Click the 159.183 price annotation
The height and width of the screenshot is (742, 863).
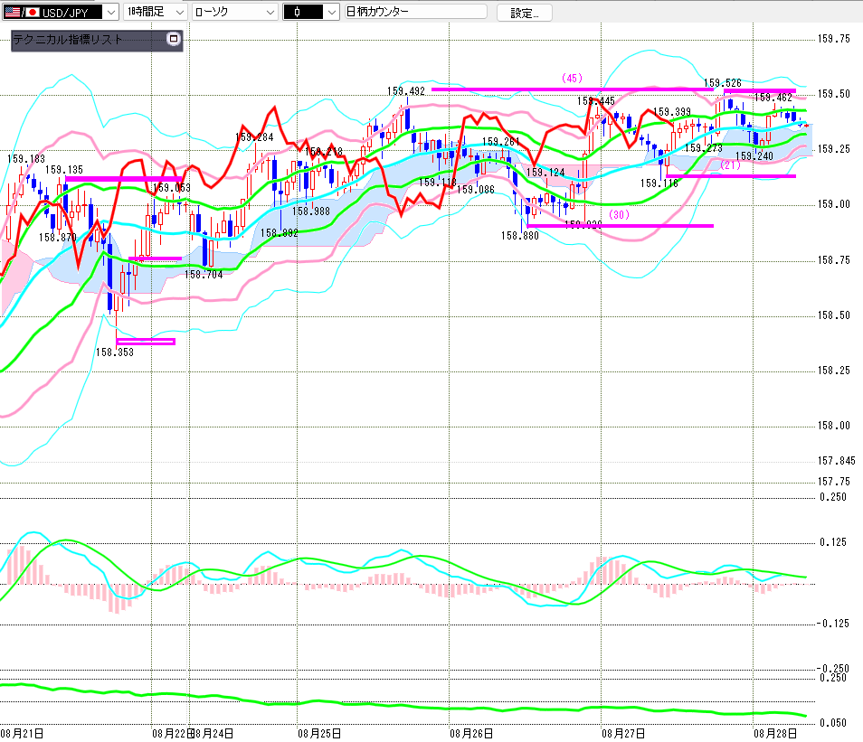(26, 159)
